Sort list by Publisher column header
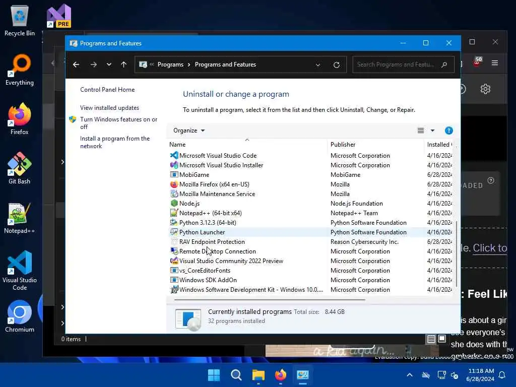Screen dimensions: 516x387 [376, 145]
